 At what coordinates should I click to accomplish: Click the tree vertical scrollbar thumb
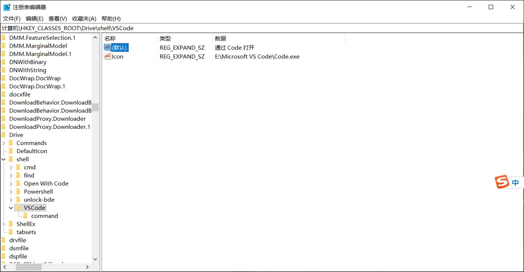pos(95,107)
